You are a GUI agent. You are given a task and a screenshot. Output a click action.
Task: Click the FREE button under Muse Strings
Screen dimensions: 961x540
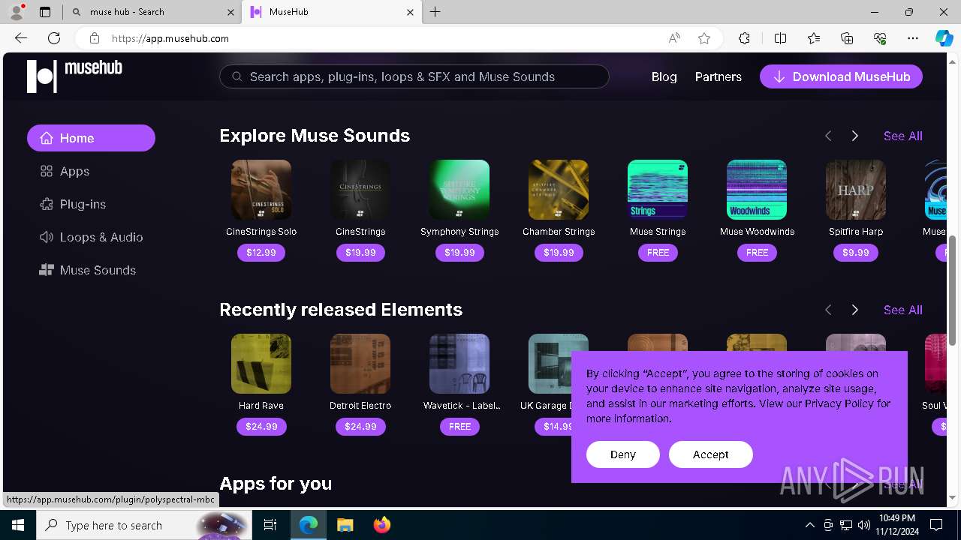tap(658, 253)
